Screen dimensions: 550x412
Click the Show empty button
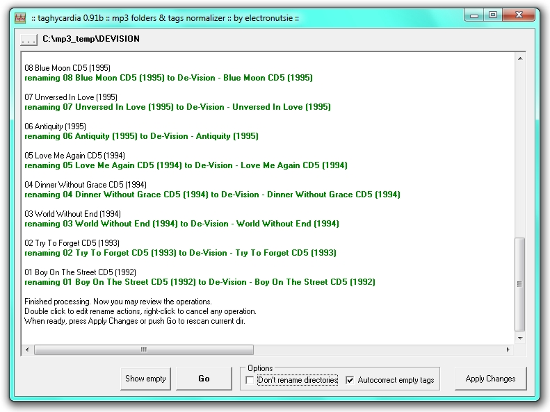[145, 379]
